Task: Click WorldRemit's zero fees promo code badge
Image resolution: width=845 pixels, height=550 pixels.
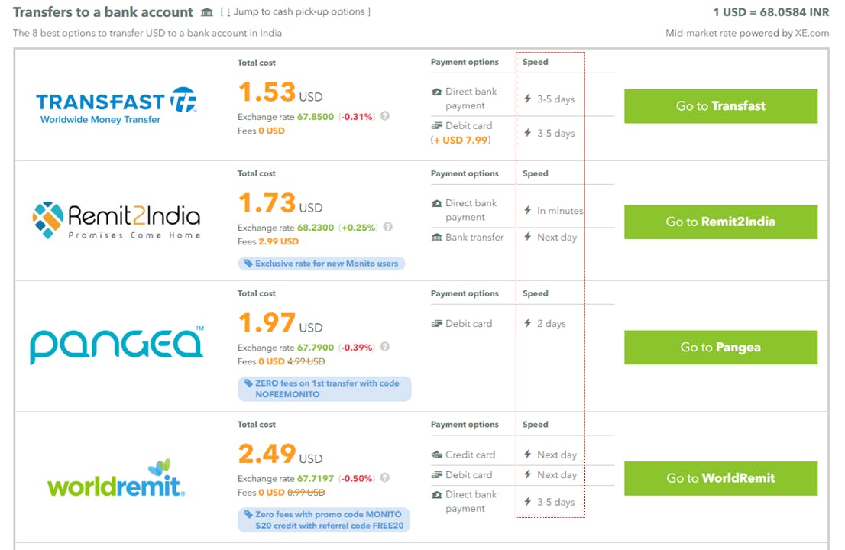Action: (x=324, y=519)
